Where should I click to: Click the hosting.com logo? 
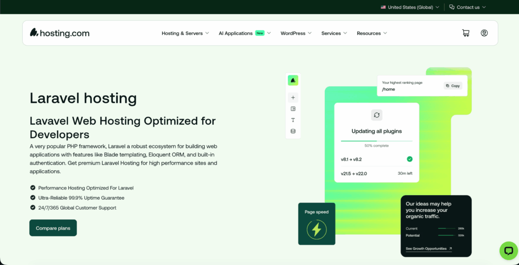60,33
